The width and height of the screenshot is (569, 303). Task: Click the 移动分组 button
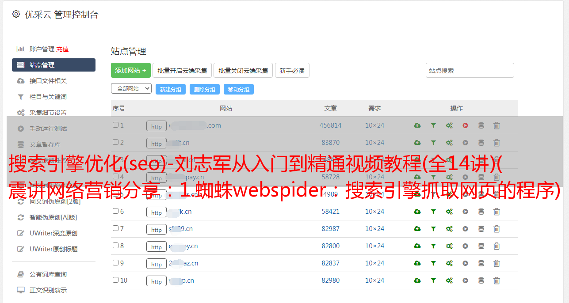pos(239,89)
